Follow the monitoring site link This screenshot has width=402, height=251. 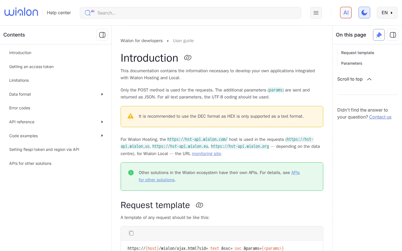[x=206, y=154]
